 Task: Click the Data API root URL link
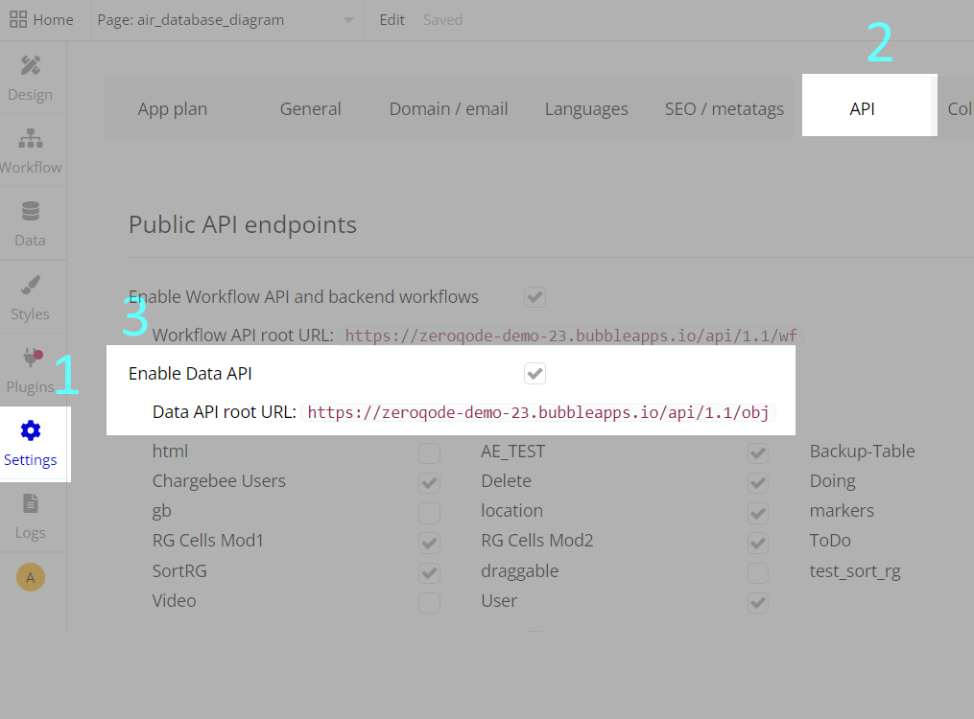(x=538, y=412)
